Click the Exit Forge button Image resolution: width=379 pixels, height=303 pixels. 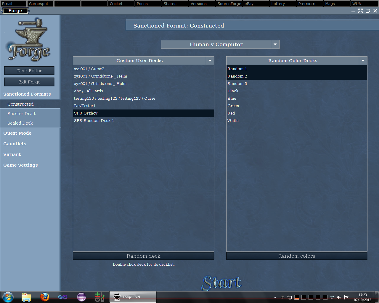click(x=29, y=82)
